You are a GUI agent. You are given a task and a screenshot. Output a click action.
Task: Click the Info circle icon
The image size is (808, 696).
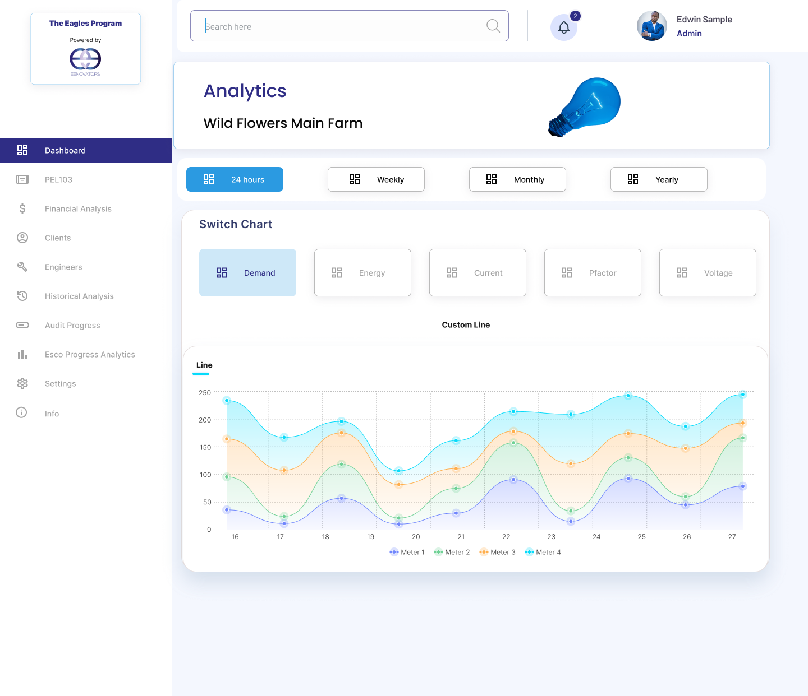pyautogui.click(x=21, y=412)
